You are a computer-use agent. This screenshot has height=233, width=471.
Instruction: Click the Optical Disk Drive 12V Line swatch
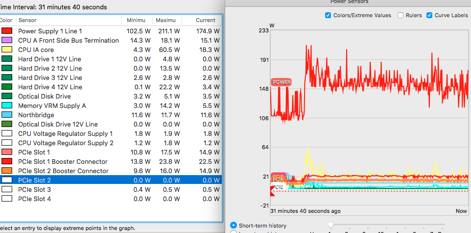pyautogui.click(x=6, y=124)
